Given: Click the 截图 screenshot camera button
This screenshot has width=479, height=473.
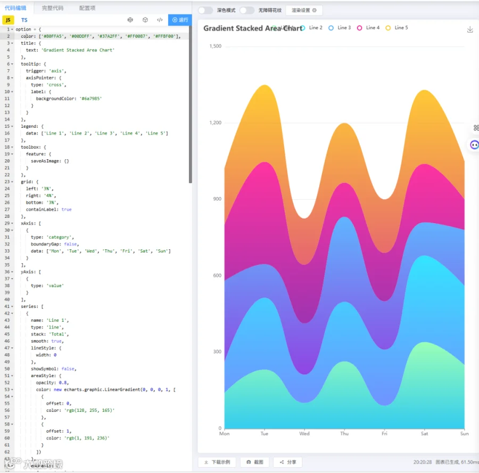Looking at the screenshot, I should tap(254, 462).
